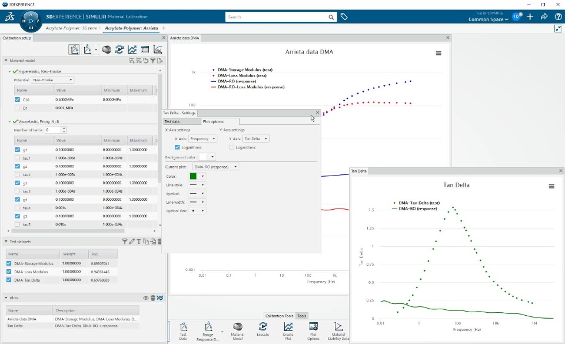The height and width of the screenshot is (344, 565).
Task: Uncheck the g1 parameter checkbox
Action: 17,150
